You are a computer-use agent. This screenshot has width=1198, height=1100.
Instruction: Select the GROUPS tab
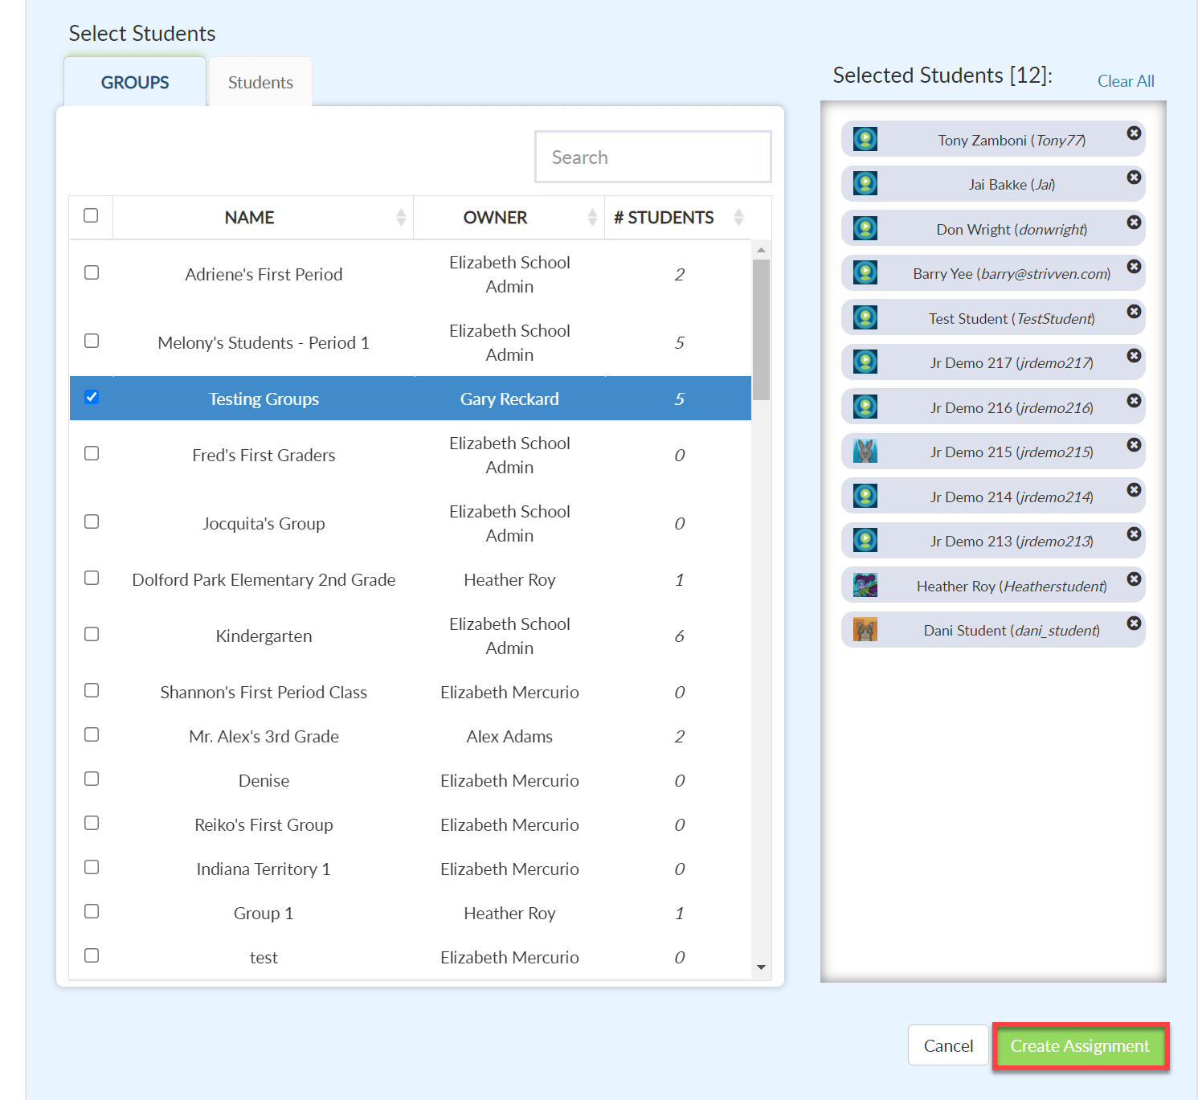[135, 82]
